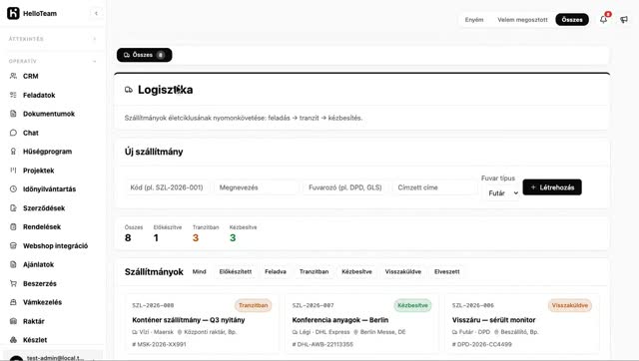Filter shipments by Elveszett tab
Screen dimensions: 639x361
click(x=447, y=271)
